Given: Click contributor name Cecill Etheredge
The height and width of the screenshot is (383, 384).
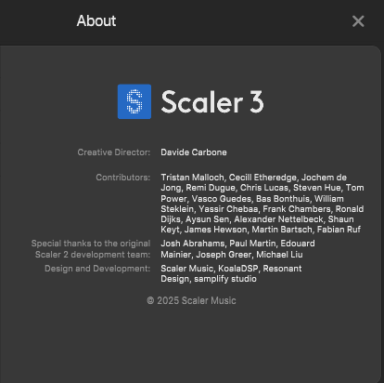Looking at the screenshot, I should pos(262,178).
